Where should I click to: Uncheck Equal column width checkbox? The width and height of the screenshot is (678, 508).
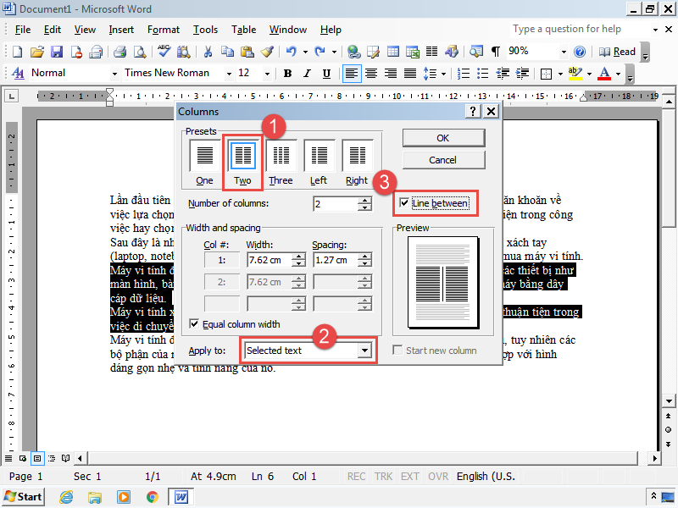pos(194,324)
